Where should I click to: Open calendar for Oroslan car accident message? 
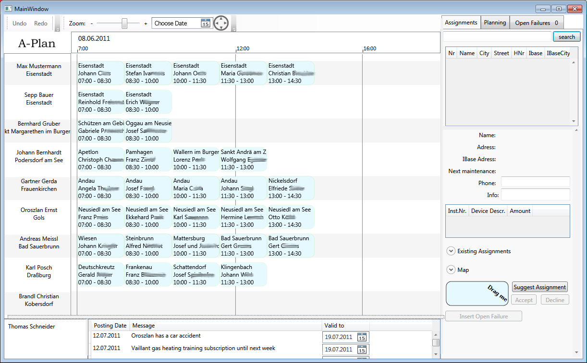[362, 337]
